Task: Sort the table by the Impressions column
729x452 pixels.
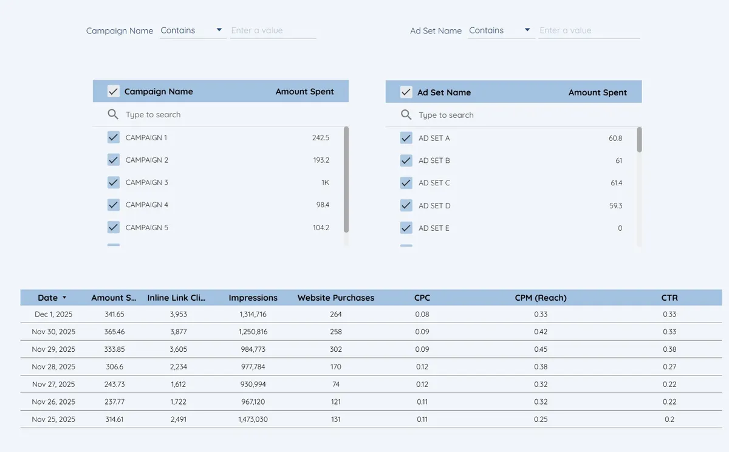Action: [x=253, y=298]
